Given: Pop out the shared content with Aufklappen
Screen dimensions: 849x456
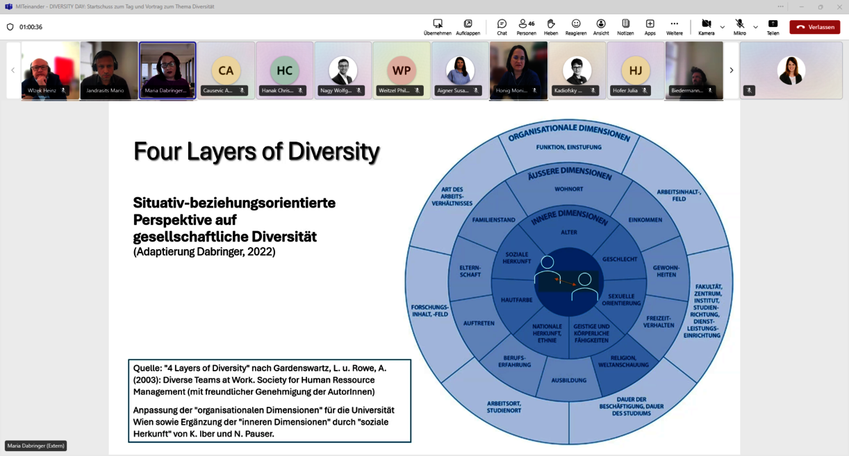Looking at the screenshot, I should tap(468, 26).
